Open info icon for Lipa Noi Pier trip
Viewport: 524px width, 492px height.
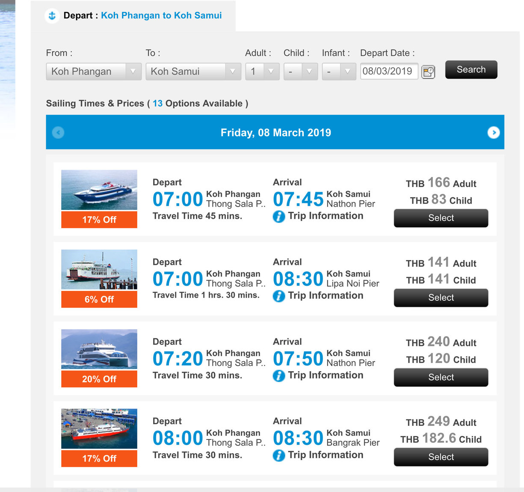[x=279, y=296]
